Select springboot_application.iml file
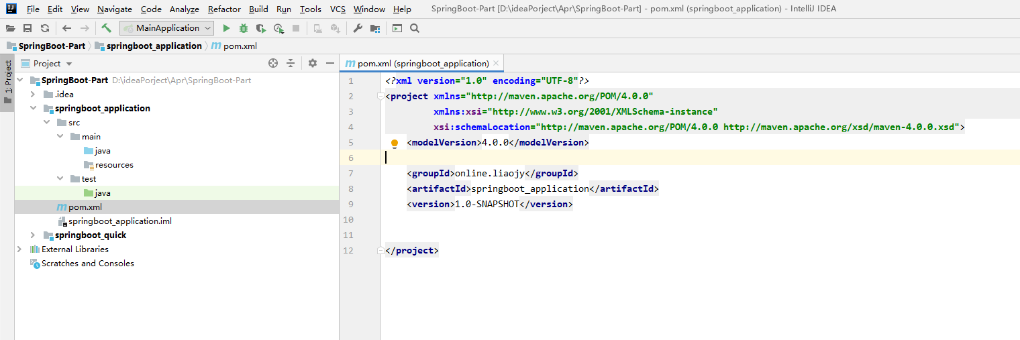 [x=115, y=221]
